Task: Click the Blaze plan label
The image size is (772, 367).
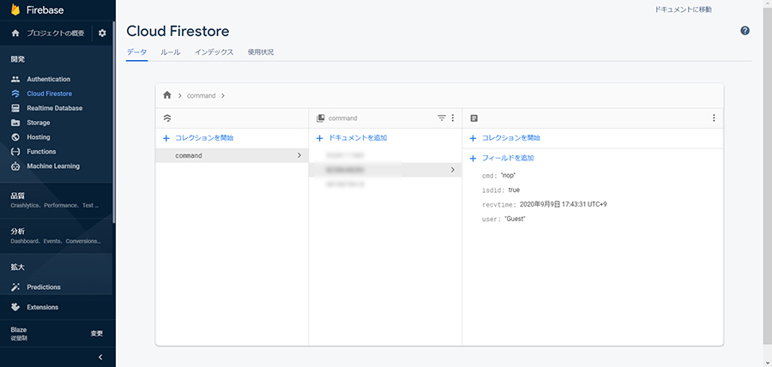Action: pyautogui.click(x=19, y=329)
